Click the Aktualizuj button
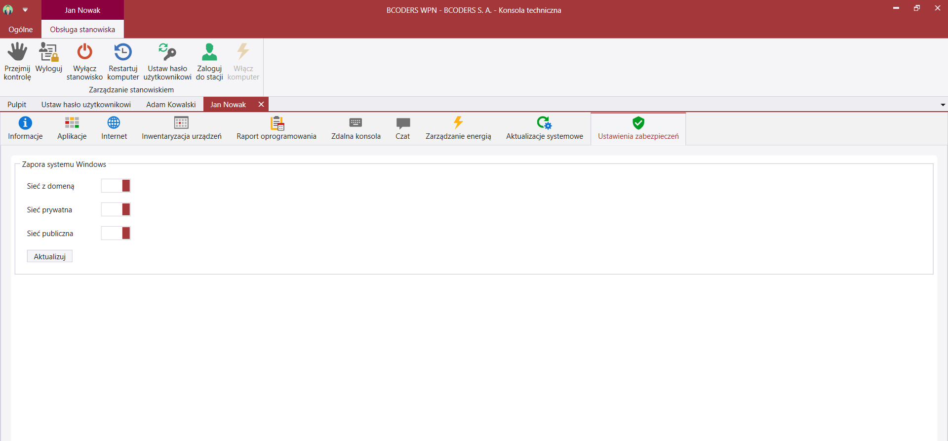This screenshot has height=441, width=948. 50,256
